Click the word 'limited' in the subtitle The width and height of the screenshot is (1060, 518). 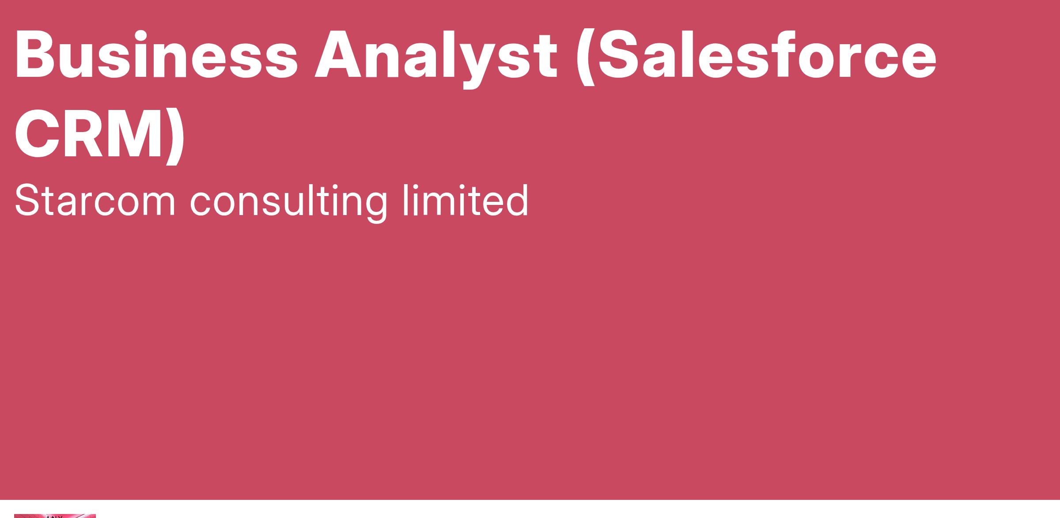(466, 200)
